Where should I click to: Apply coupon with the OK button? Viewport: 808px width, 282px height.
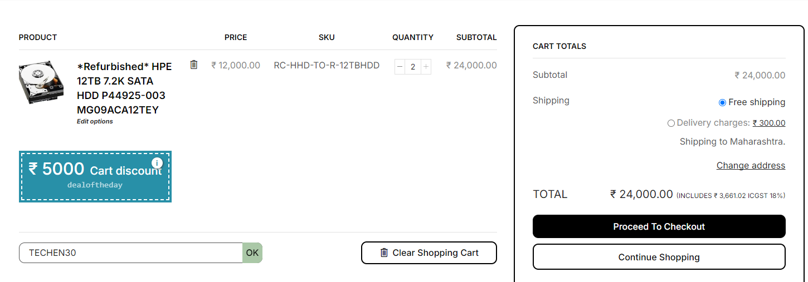252,253
